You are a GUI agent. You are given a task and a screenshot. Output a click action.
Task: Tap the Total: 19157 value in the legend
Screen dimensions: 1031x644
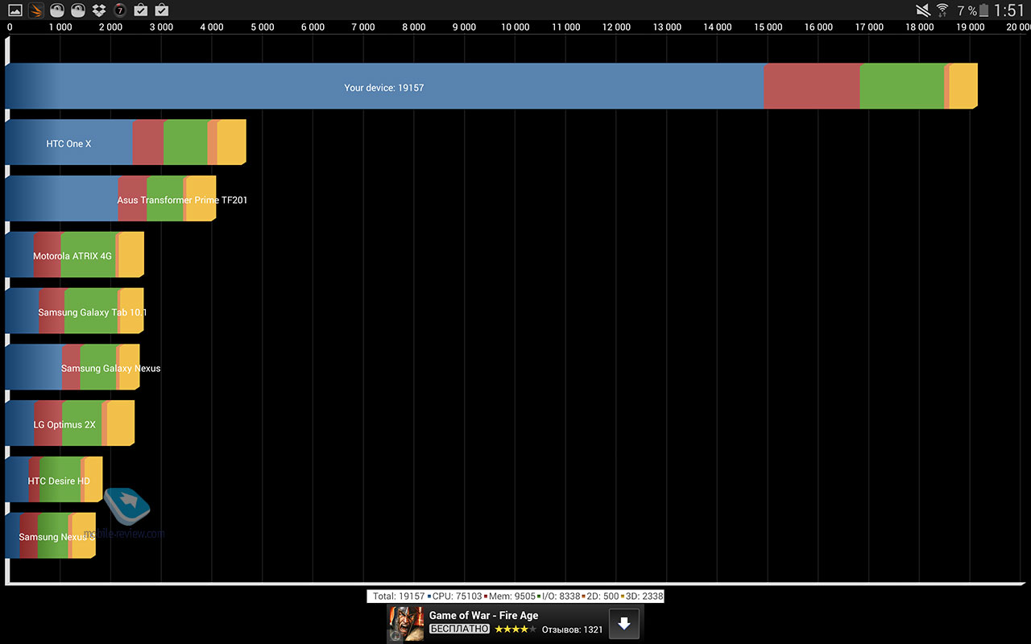click(399, 597)
